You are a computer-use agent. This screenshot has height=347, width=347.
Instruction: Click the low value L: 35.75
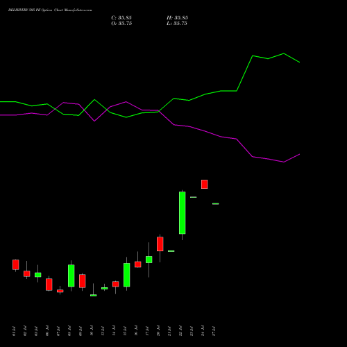(x=177, y=24)
